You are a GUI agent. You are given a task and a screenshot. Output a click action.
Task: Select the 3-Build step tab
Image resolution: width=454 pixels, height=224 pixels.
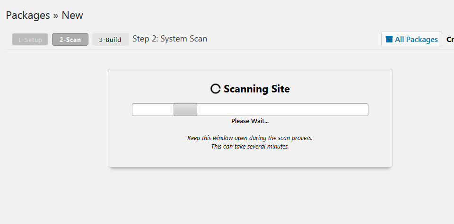click(110, 40)
